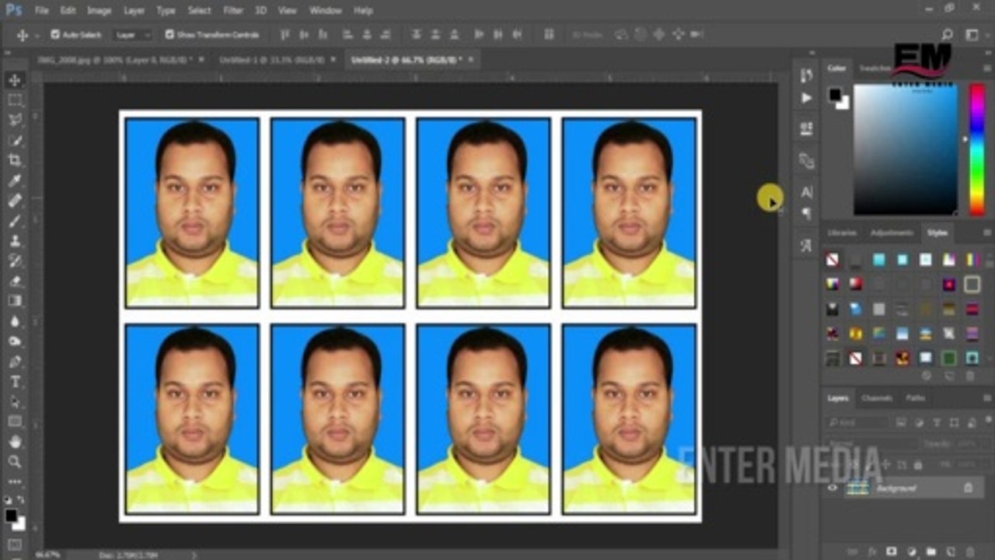
Task: Apply the No Style red-slash preset
Action: pyautogui.click(x=833, y=260)
